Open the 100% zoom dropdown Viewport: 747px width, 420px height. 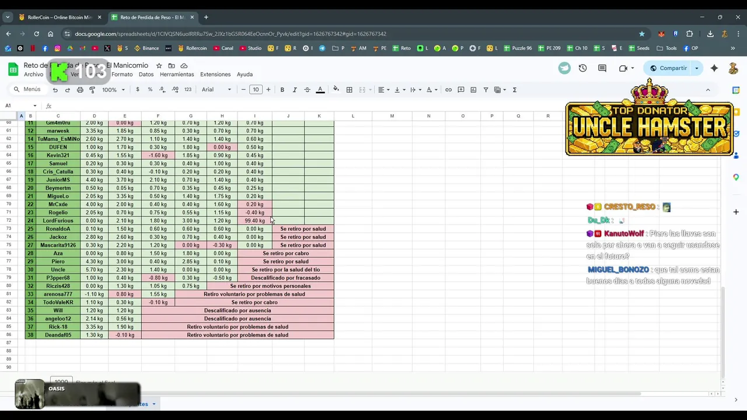pyautogui.click(x=114, y=90)
